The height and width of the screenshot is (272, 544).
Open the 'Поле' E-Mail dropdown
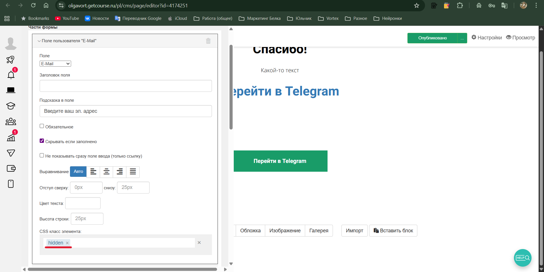pyautogui.click(x=55, y=63)
